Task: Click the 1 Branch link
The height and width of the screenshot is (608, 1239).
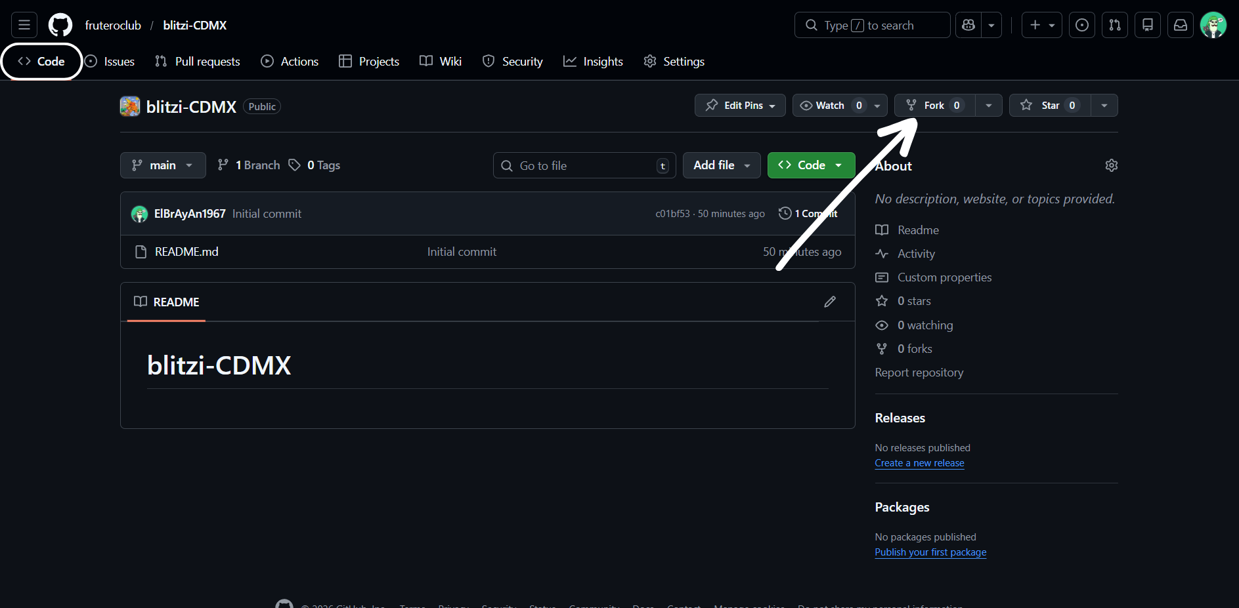Action: [249, 165]
